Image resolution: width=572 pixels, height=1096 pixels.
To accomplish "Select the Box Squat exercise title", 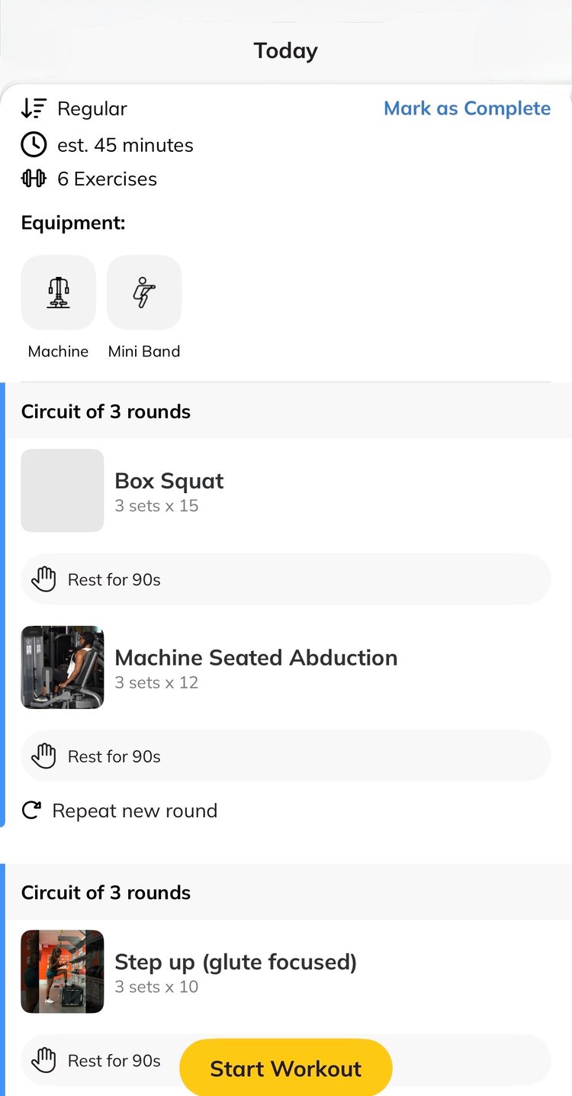I will 169,481.
